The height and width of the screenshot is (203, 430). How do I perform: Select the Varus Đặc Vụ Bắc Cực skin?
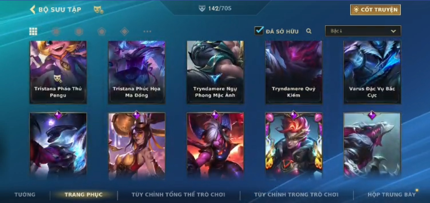(372, 72)
